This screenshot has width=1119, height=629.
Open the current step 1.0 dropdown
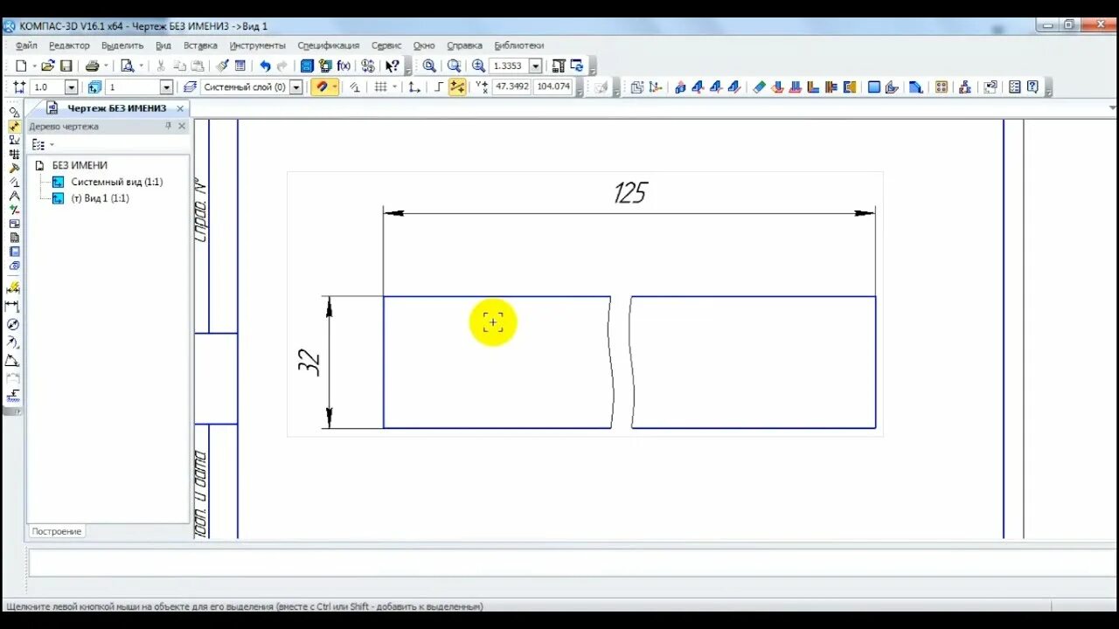click(72, 87)
